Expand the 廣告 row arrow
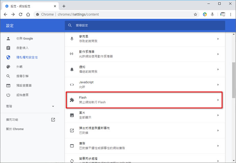This screenshot has height=163, width=236. click(218, 146)
